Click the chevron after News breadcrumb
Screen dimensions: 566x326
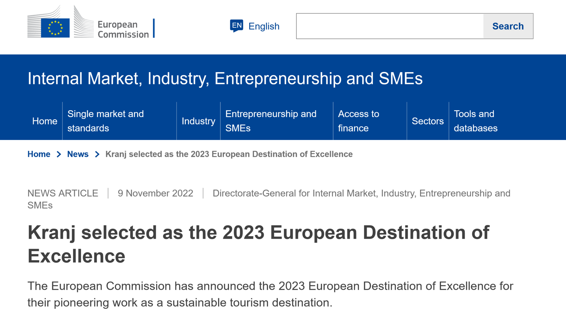pos(97,154)
